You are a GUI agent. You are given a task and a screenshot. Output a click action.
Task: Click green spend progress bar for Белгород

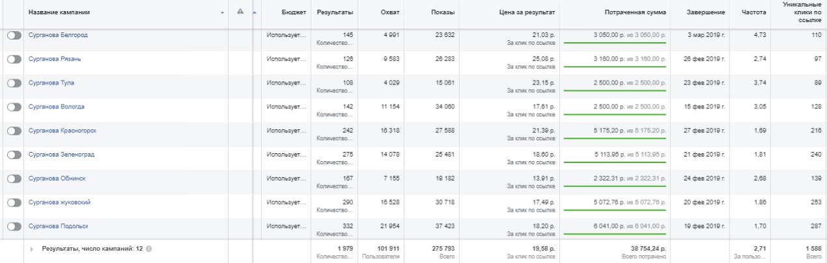point(615,43)
